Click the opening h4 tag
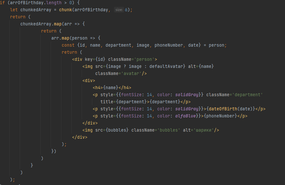This screenshot has width=285, height=185. pos(98,88)
